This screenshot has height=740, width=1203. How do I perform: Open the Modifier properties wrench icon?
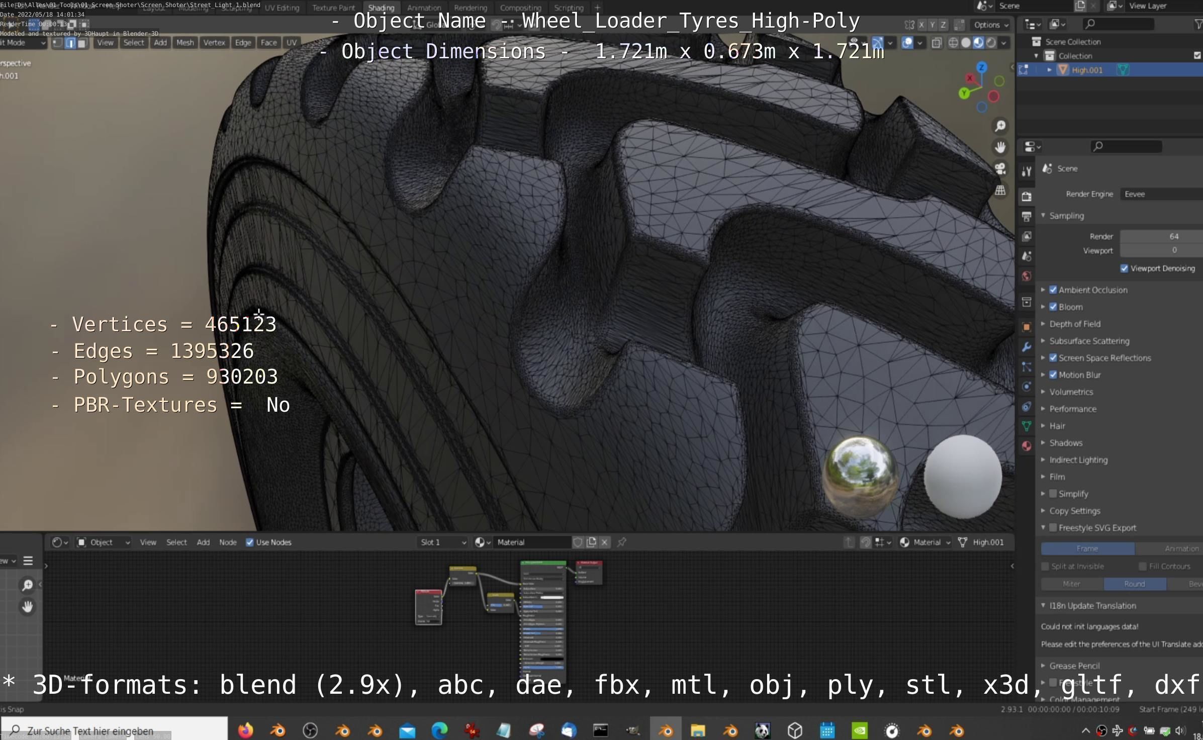tap(1027, 347)
